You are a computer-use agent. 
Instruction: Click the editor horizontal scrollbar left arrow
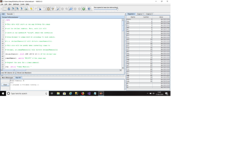(2, 70)
